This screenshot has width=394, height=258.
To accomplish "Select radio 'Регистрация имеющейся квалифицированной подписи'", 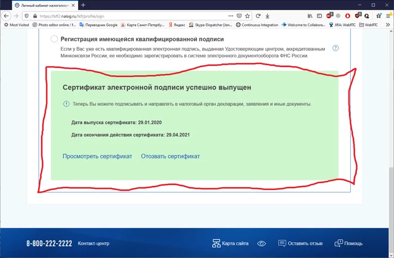I will tap(54, 39).
